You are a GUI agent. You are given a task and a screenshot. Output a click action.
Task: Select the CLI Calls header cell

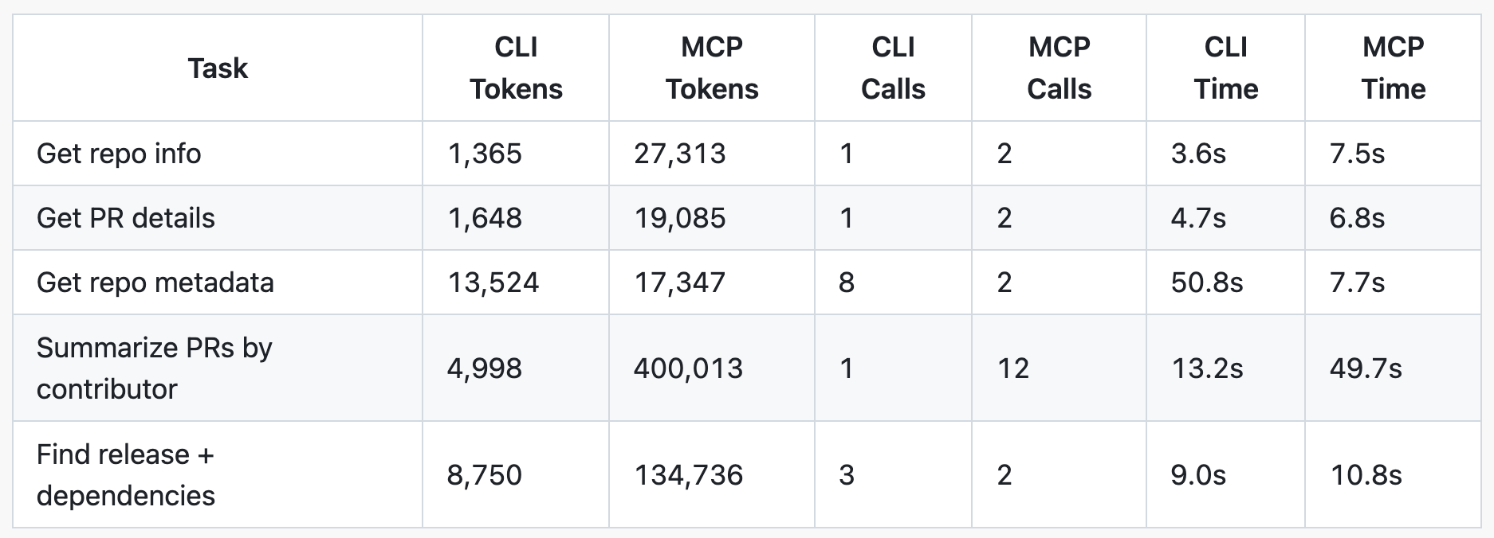coord(893,68)
